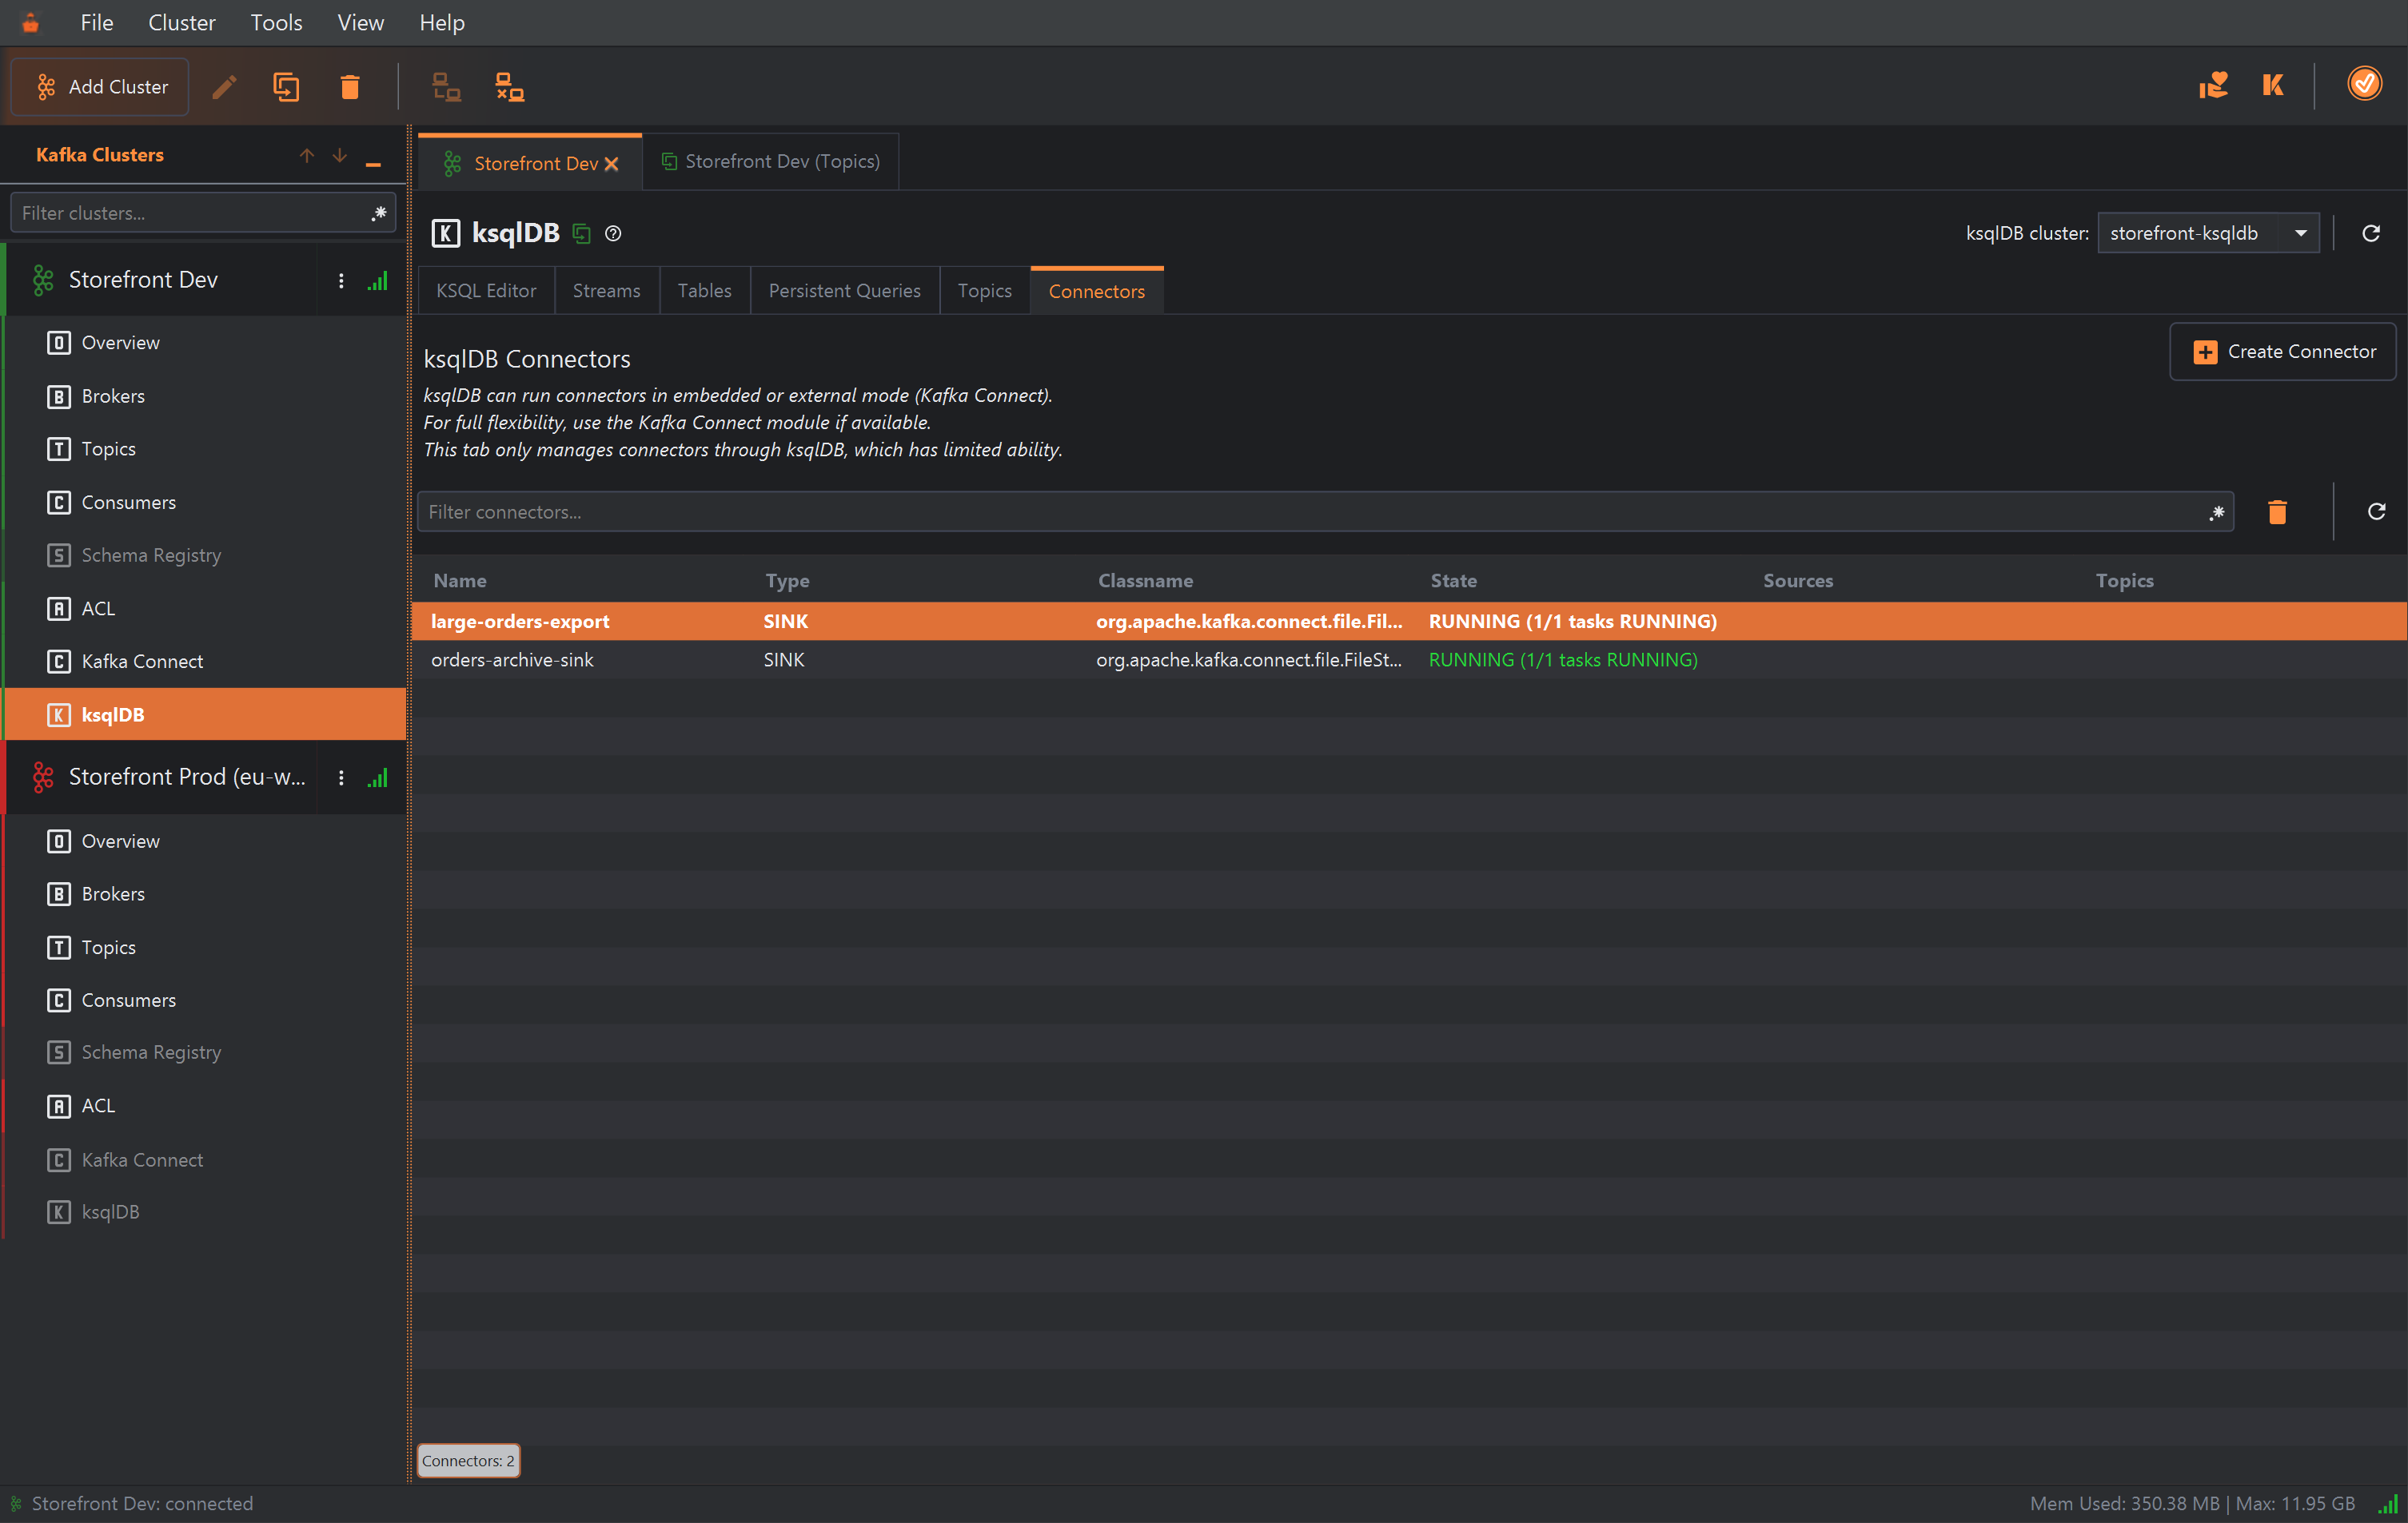Click the edit cluster pencil icon
2408x1523 pixels.
pyautogui.click(x=224, y=87)
